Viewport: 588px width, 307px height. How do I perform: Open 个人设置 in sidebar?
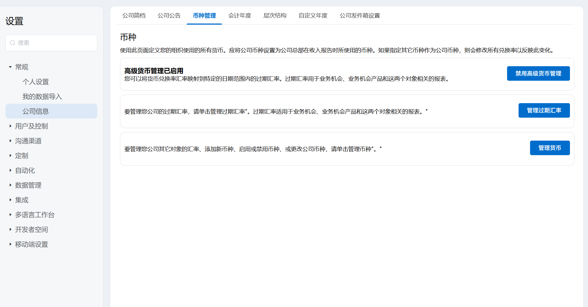click(x=36, y=82)
